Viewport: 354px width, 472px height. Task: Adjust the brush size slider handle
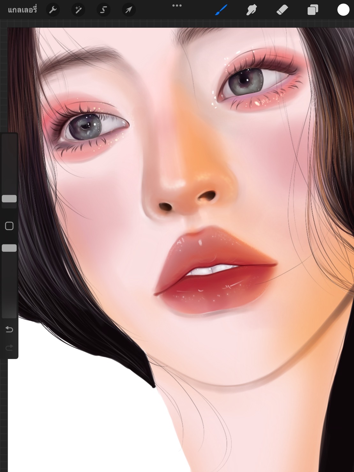[9, 199]
